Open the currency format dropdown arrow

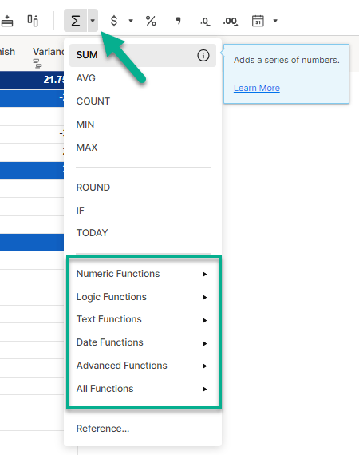point(131,21)
